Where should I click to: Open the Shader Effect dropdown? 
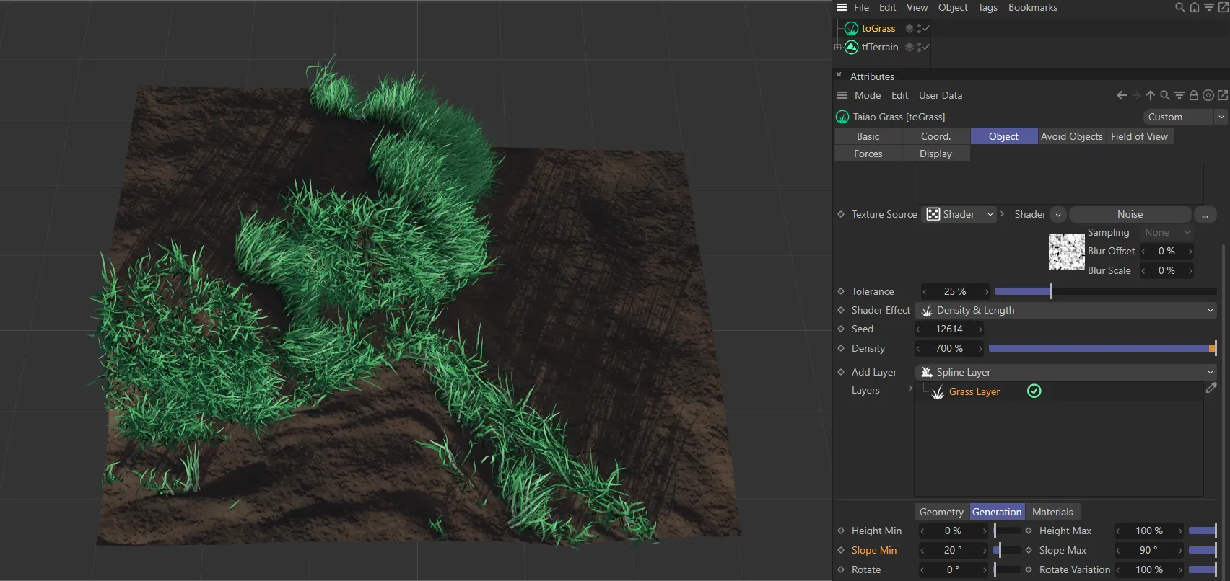pyautogui.click(x=1065, y=311)
